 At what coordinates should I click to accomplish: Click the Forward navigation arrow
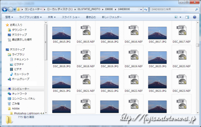tap(11, 9)
